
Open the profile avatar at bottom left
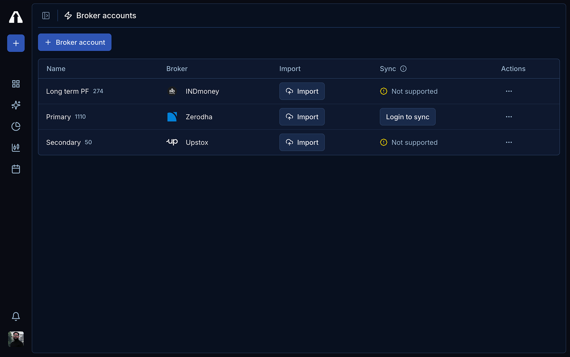(16, 339)
